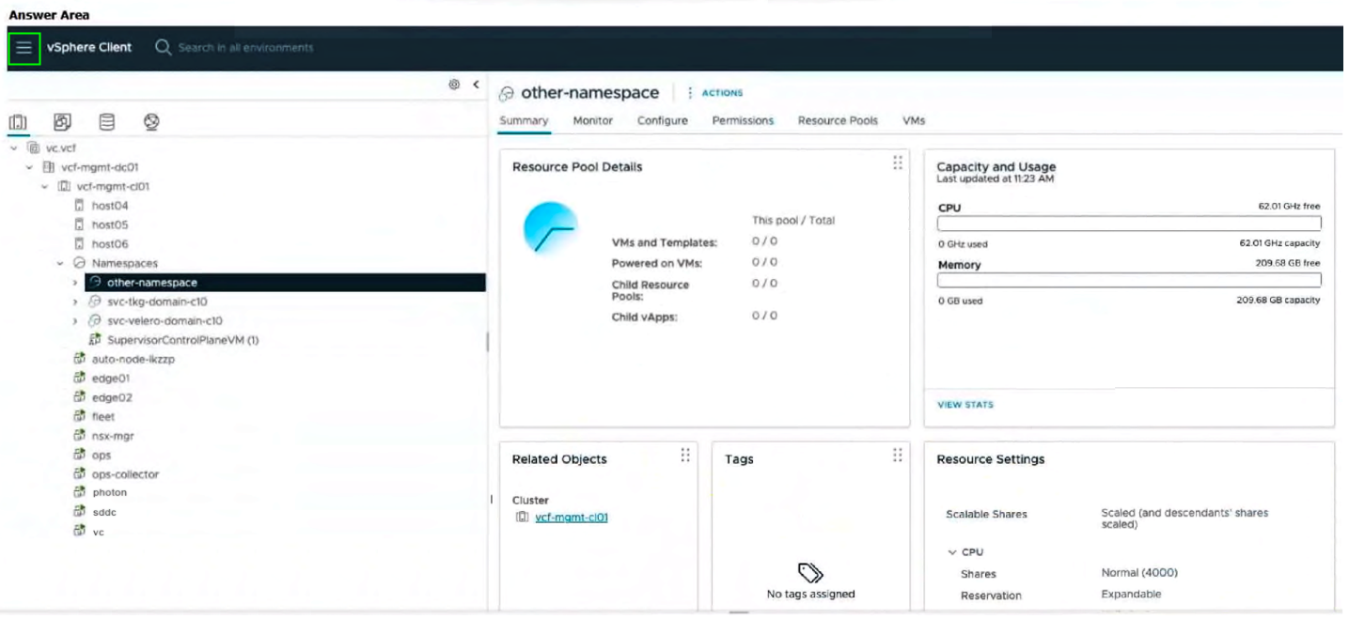Expand the other-namespace tree node
The width and height of the screenshot is (1349, 619).
[75, 283]
